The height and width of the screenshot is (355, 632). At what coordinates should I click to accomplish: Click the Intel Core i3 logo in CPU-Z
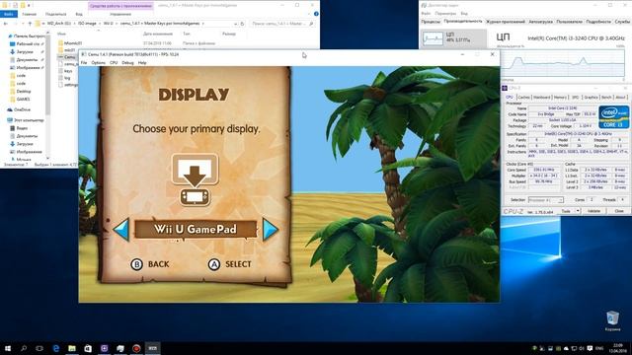pyautogui.click(x=614, y=117)
